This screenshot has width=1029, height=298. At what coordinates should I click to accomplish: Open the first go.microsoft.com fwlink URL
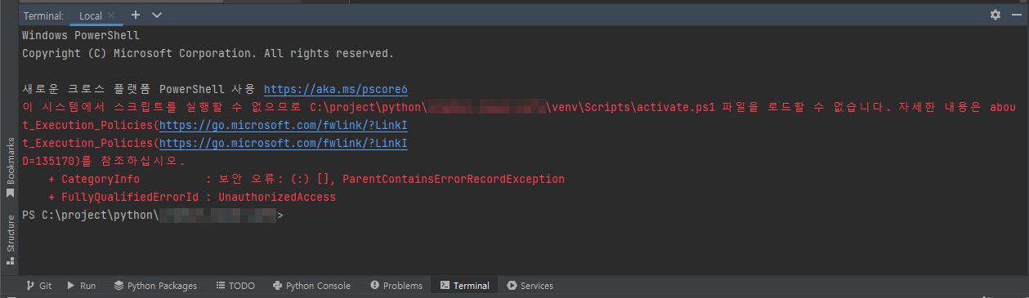click(x=283, y=126)
